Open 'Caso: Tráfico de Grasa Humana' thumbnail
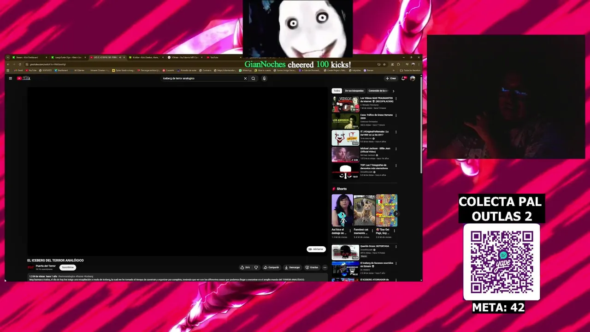Screen dimensions: 590x332 click(345, 121)
